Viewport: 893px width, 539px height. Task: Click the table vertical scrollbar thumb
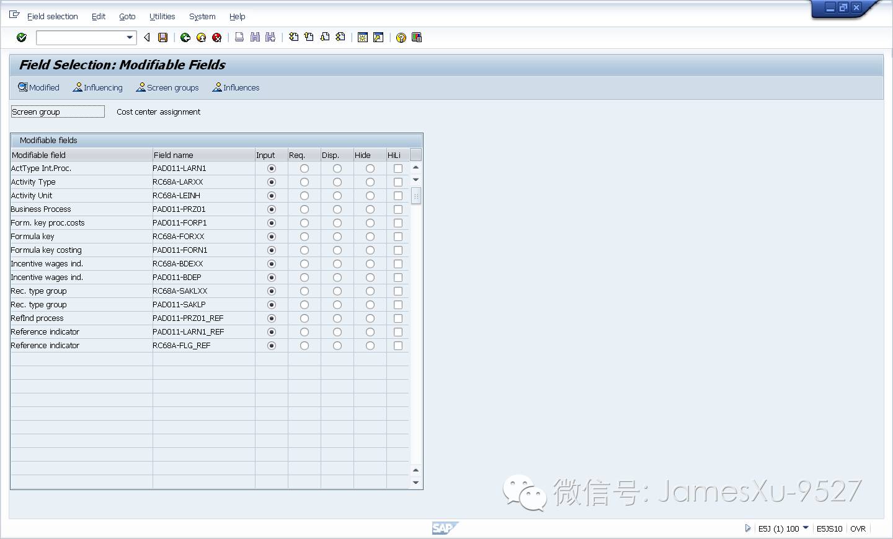[x=416, y=196]
